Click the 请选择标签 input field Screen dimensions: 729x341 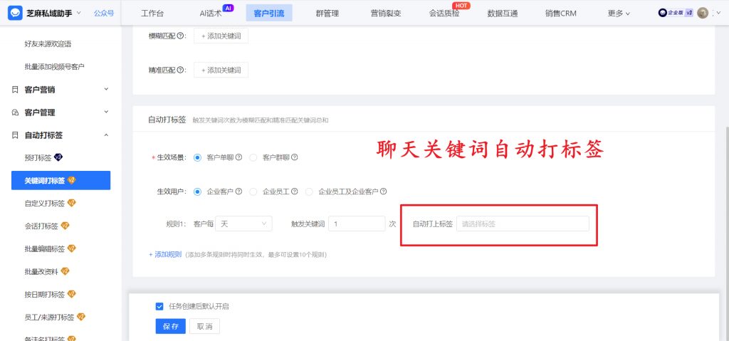point(522,224)
